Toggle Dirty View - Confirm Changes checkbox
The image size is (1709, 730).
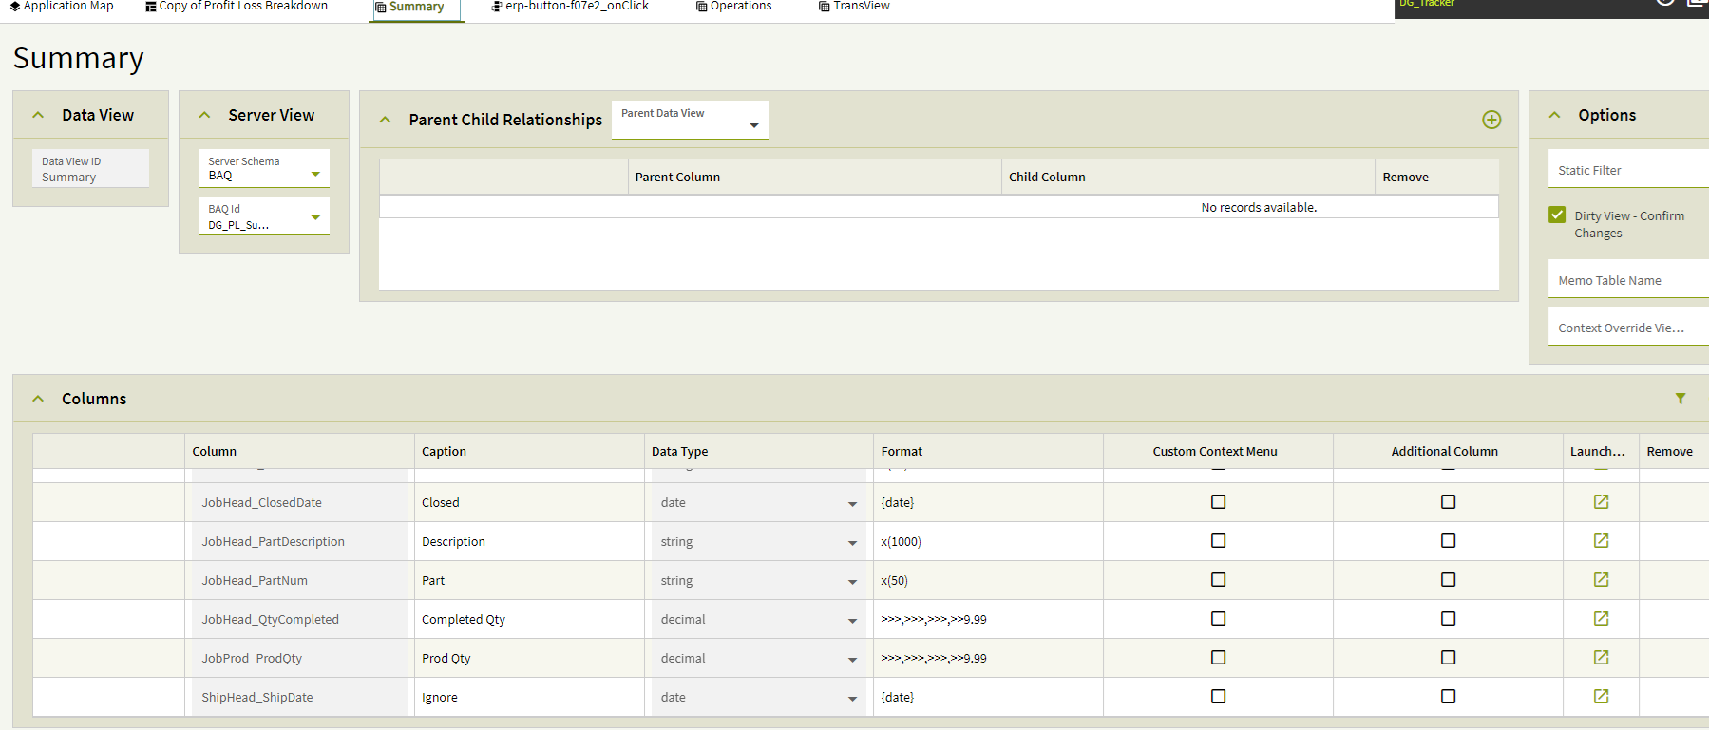(1557, 215)
